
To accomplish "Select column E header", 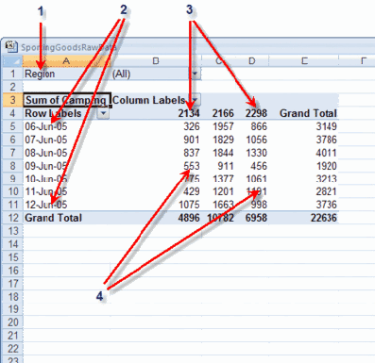I will coord(304,61).
